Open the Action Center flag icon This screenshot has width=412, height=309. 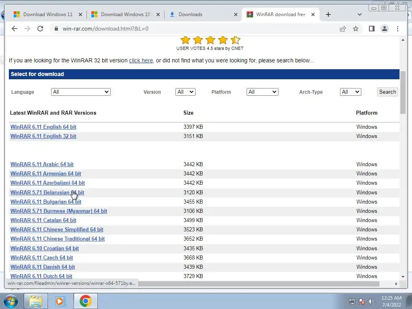[x=362, y=301]
